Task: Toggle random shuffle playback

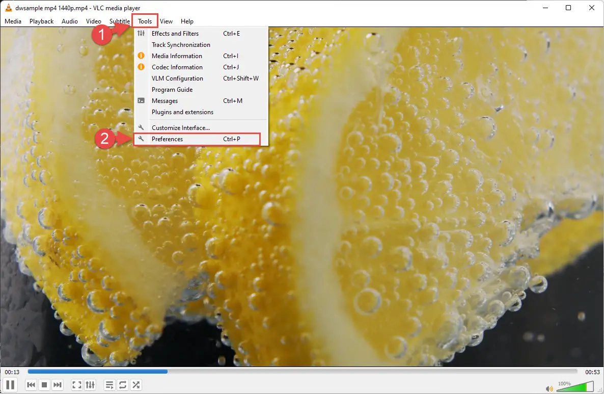Action: pos(136,385)
